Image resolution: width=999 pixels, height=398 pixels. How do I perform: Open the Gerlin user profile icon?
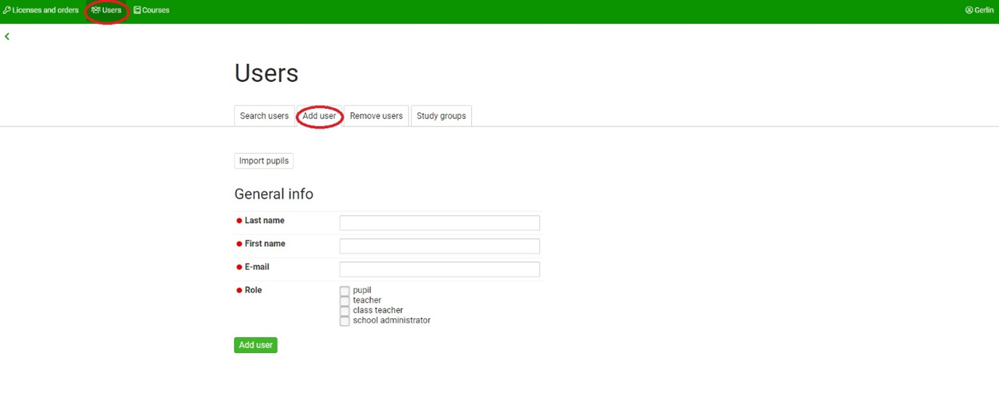click(968, 10)
